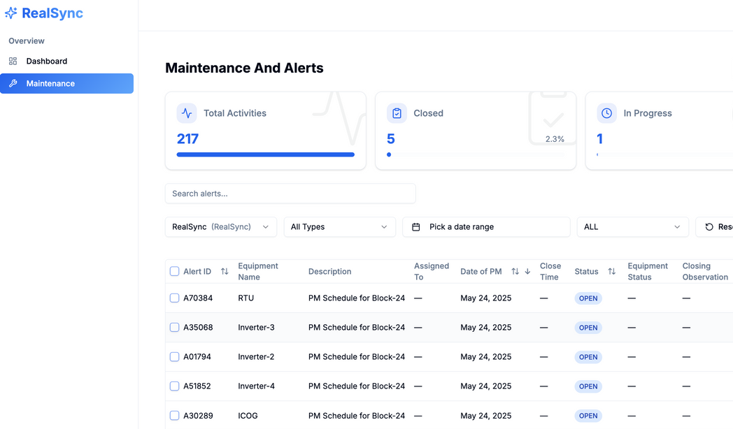Click the Closed clipboard icon
The width and height of the screenshot is (733, 429).
pyautogui.click(x=397, y=112)
